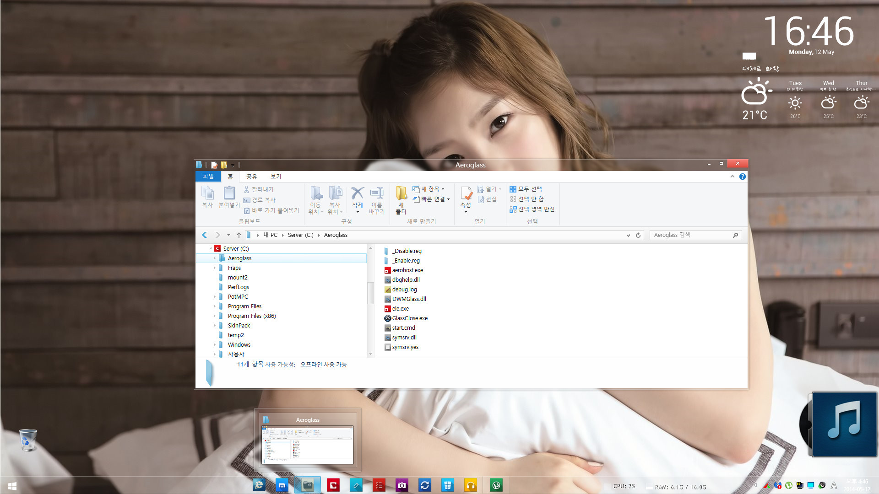Click the 속성 (Properties) checkmark icon
This screenshot has width=879, height=494.
[466, 193]
